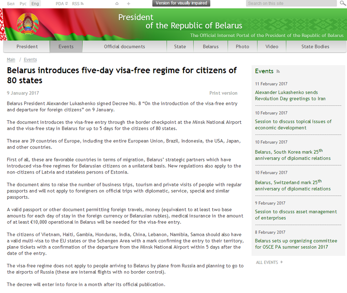Image resolution: width=347 pixels, height=293 pixels.
Task: Select the Eng language option
Action: click(36, 4)
